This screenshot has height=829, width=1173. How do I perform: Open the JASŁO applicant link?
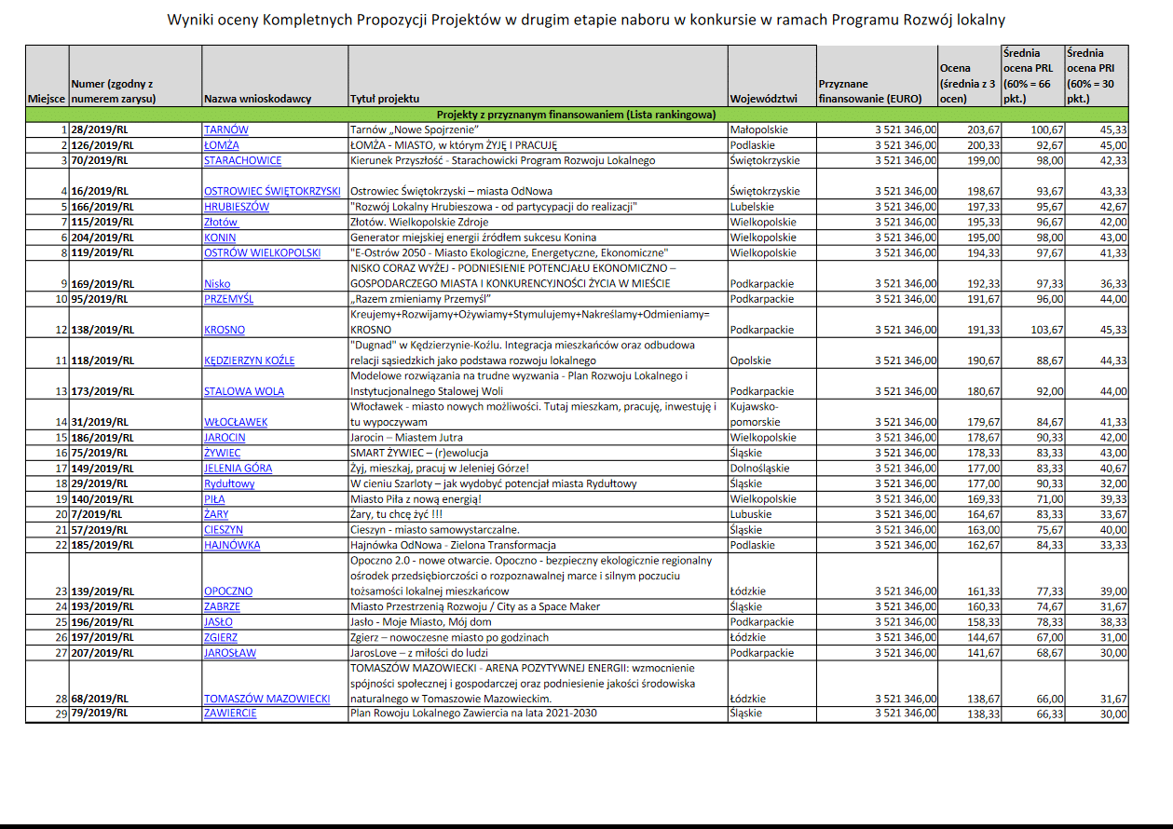218,621
